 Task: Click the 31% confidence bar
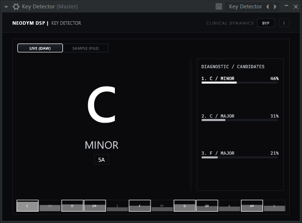click(240, 120)
